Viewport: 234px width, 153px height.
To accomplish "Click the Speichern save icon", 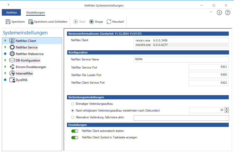I will click(x=8, y=22).
